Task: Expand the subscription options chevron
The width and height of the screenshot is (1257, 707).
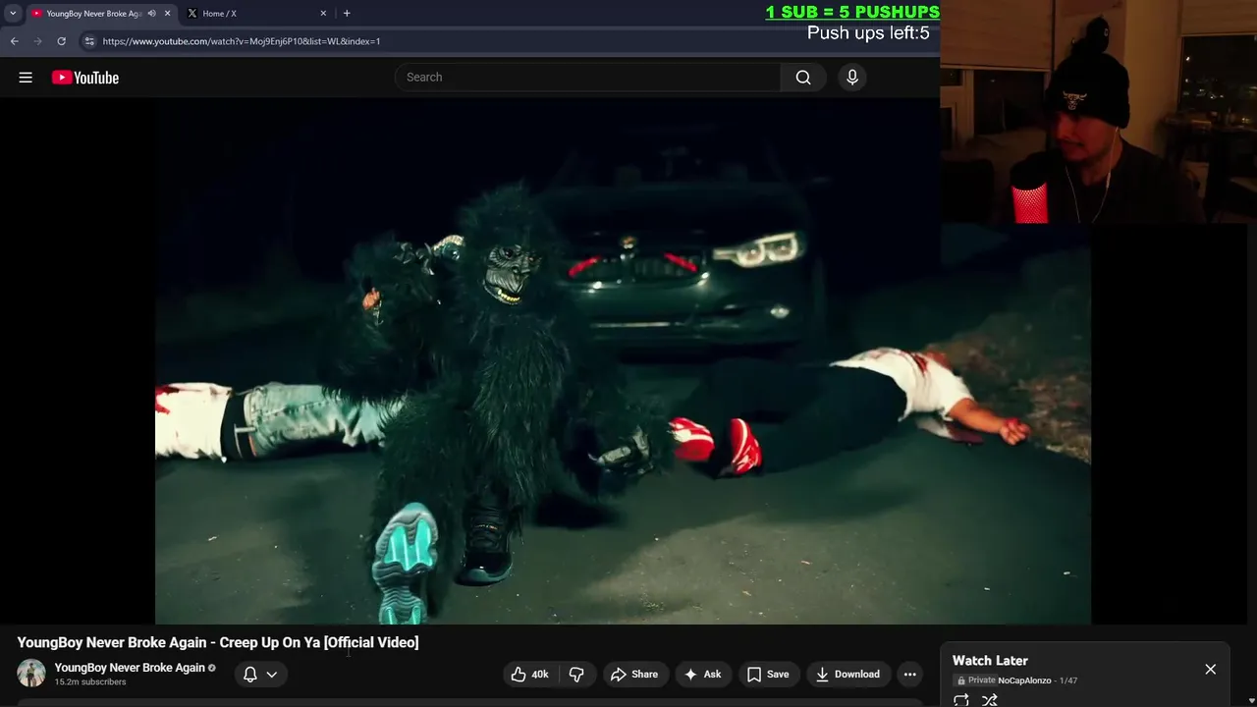Action: [x=272, y=674]
